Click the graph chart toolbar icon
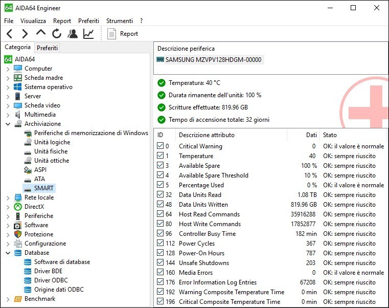389x308 pixels. point(88,34)
